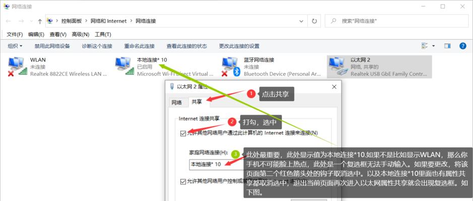This screenshot has height=201, width=473.
Task: Switch to the 共享 tab in properties
Action: (x=196, y=102)
